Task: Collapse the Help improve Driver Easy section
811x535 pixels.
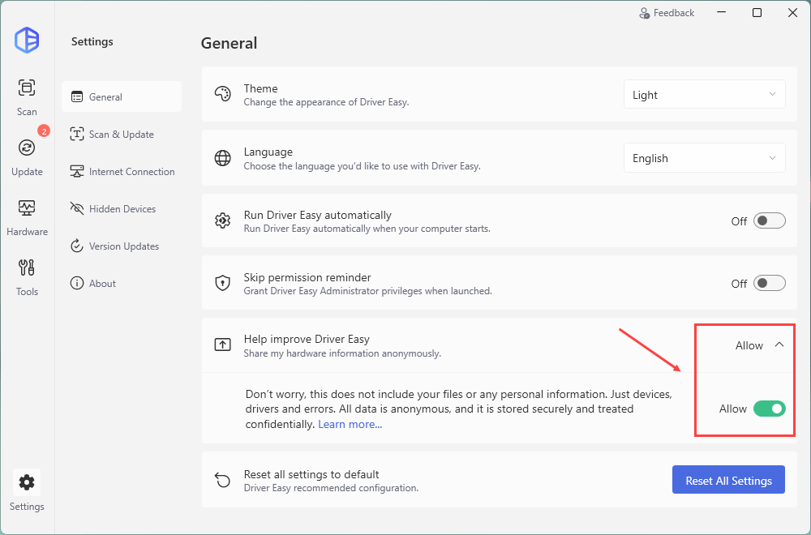Action: coord(779,345)
